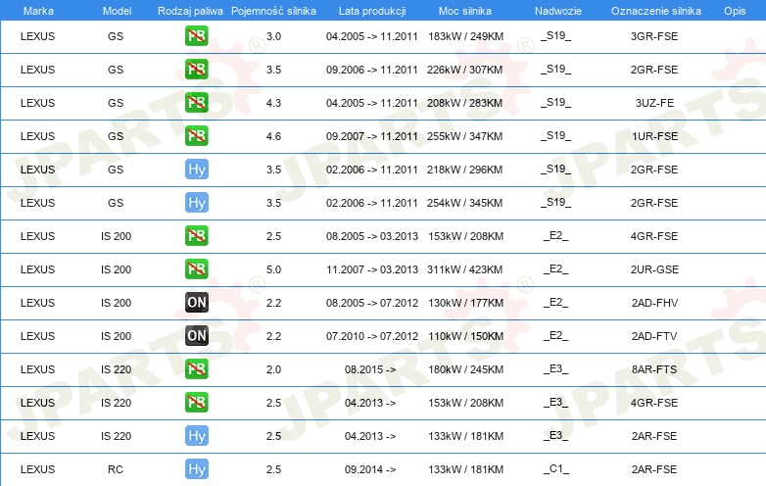Viewport: 766px width, 486px height.
Task: Select engine code 2AD-FTV
Action: click(x=654, y=336)
